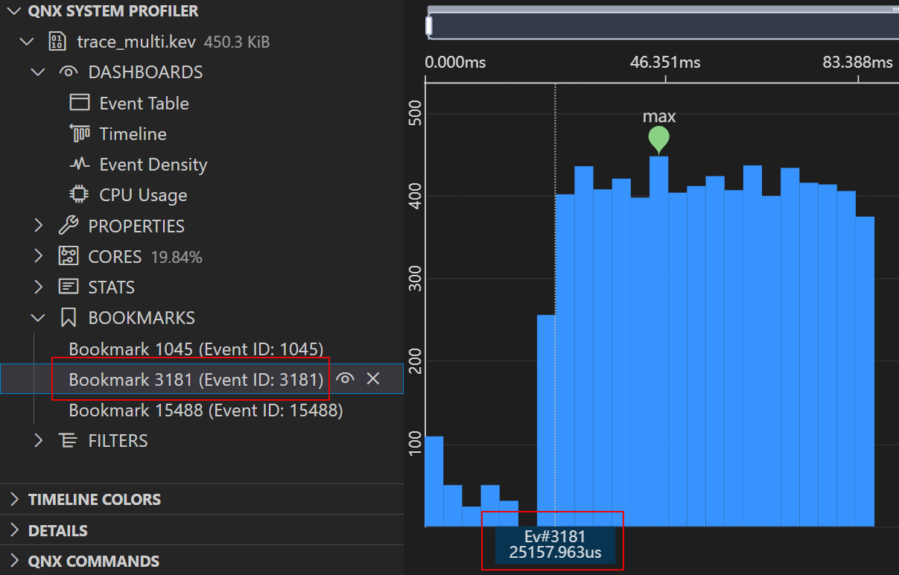Click the green max marker on the chart

tap(658, 139)
